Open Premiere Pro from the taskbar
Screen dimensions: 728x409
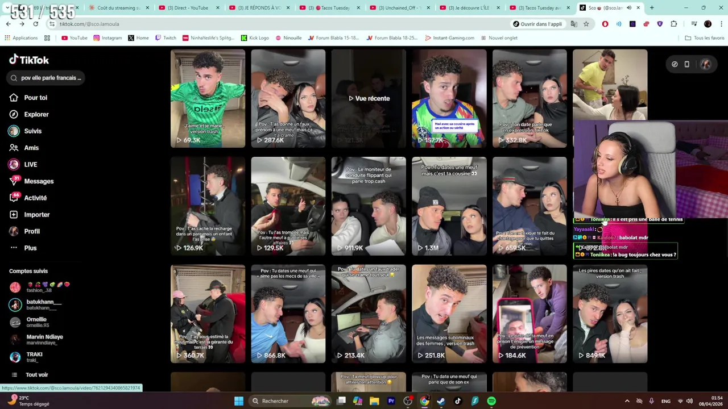391,401
